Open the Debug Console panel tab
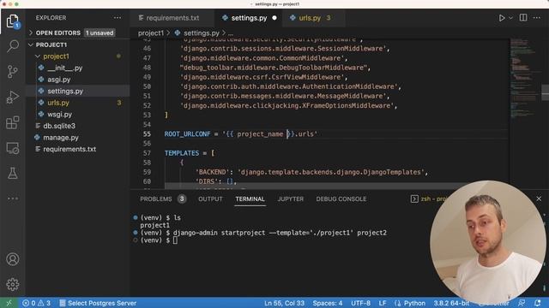The image size is (549, 308). pyautogui.click(x=341, y=199)
